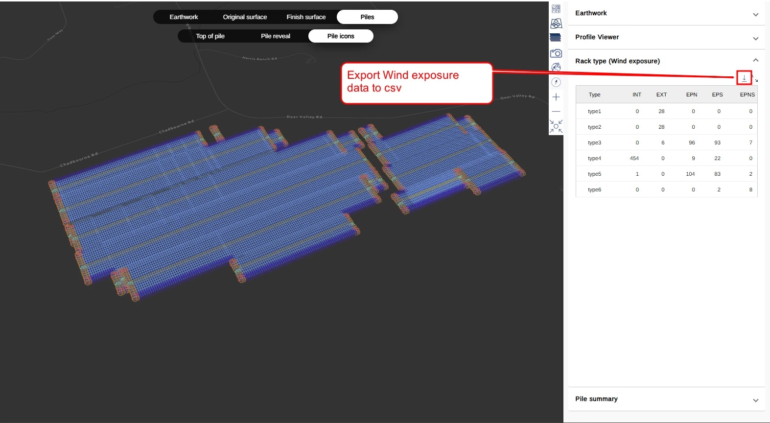This screenshot has width=770, height=423.
Task: Select the Pile reveal option
Action: 275,36
